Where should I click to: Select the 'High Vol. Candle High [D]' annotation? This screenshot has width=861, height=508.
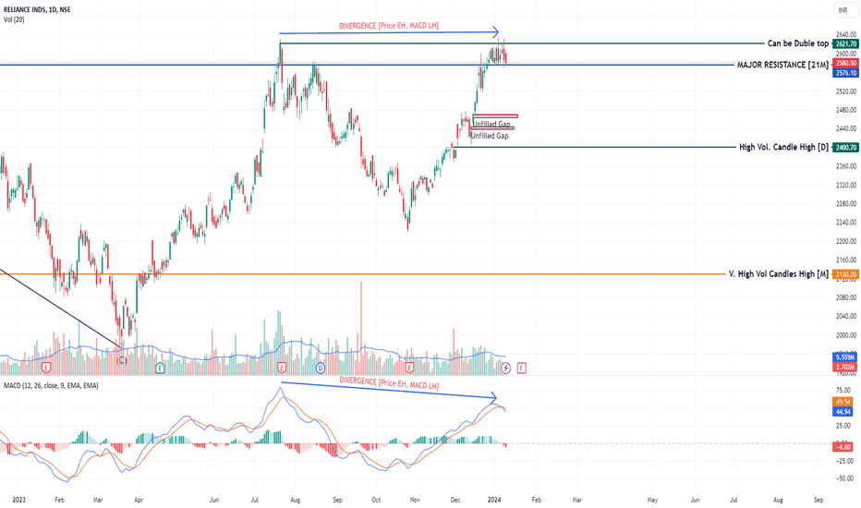[783, 147]
